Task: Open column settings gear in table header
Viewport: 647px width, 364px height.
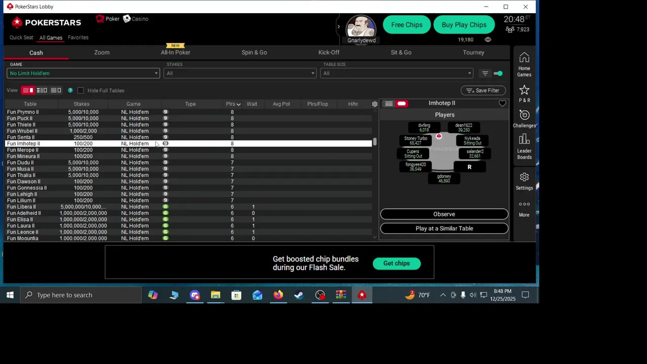Action: (x=375, y=104)
